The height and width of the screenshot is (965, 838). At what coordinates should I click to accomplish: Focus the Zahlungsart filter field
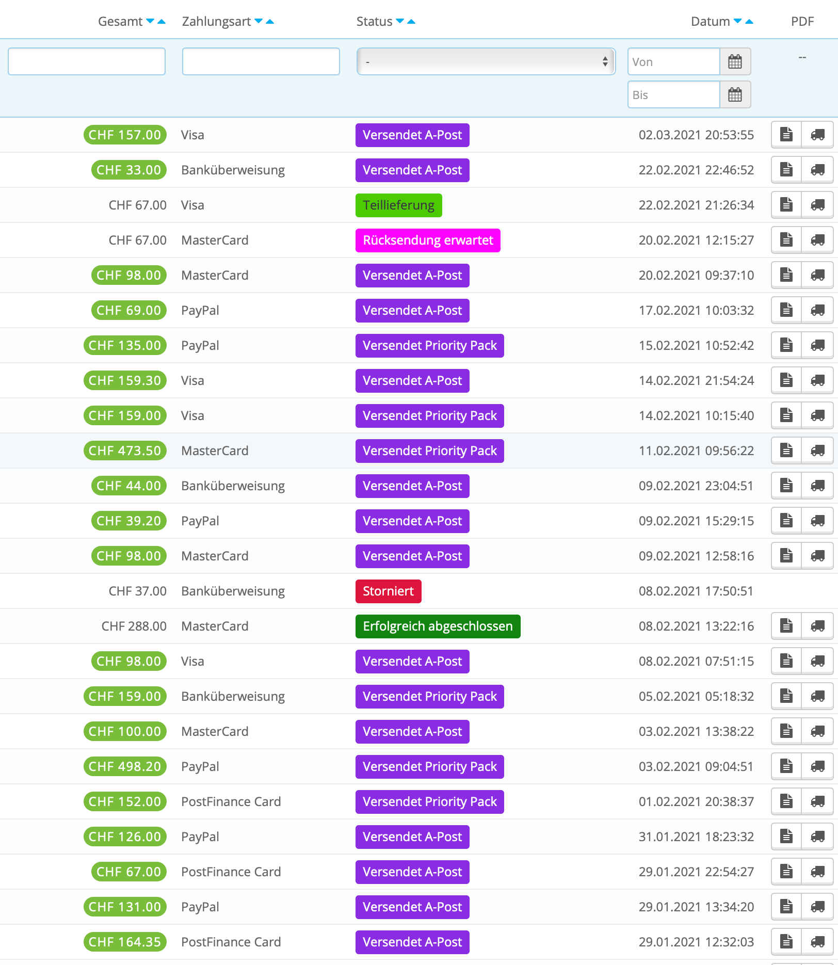point(261,62)
